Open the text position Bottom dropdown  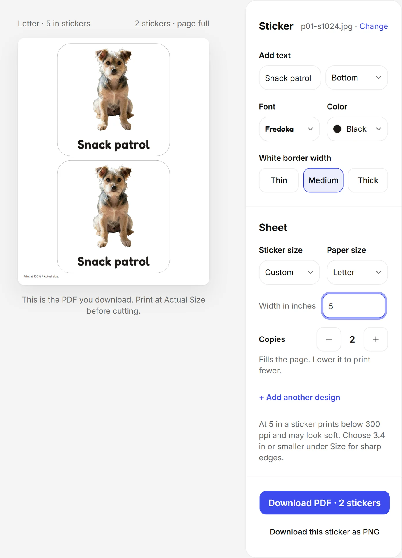click(x=357, y=78)
